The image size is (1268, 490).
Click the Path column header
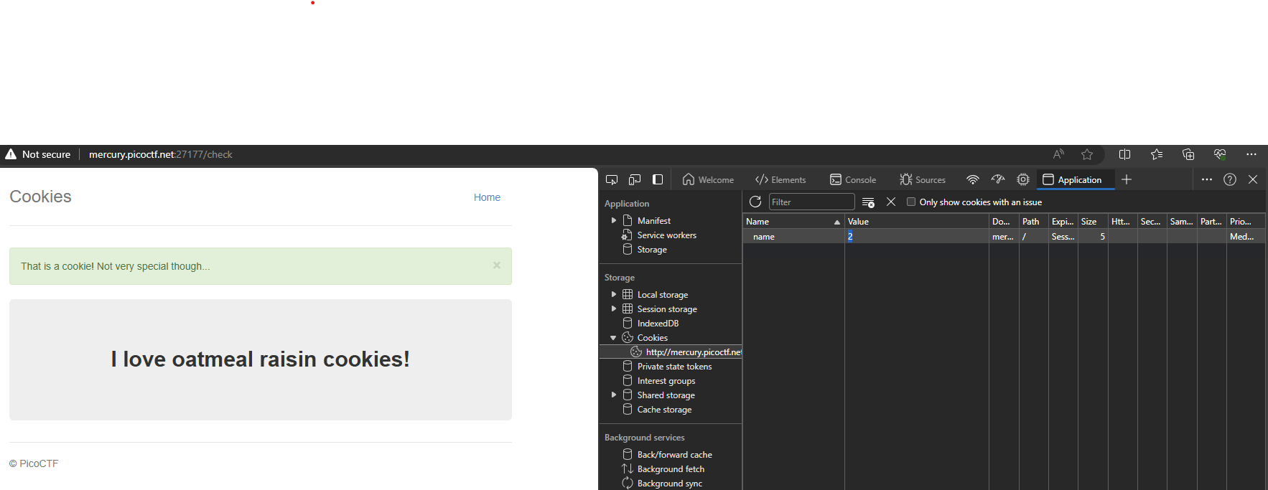pos(1033,222)
